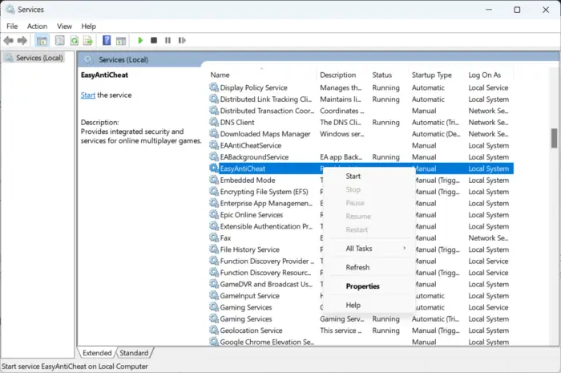Toggle the show/hide console tree icon

point(42,40)
